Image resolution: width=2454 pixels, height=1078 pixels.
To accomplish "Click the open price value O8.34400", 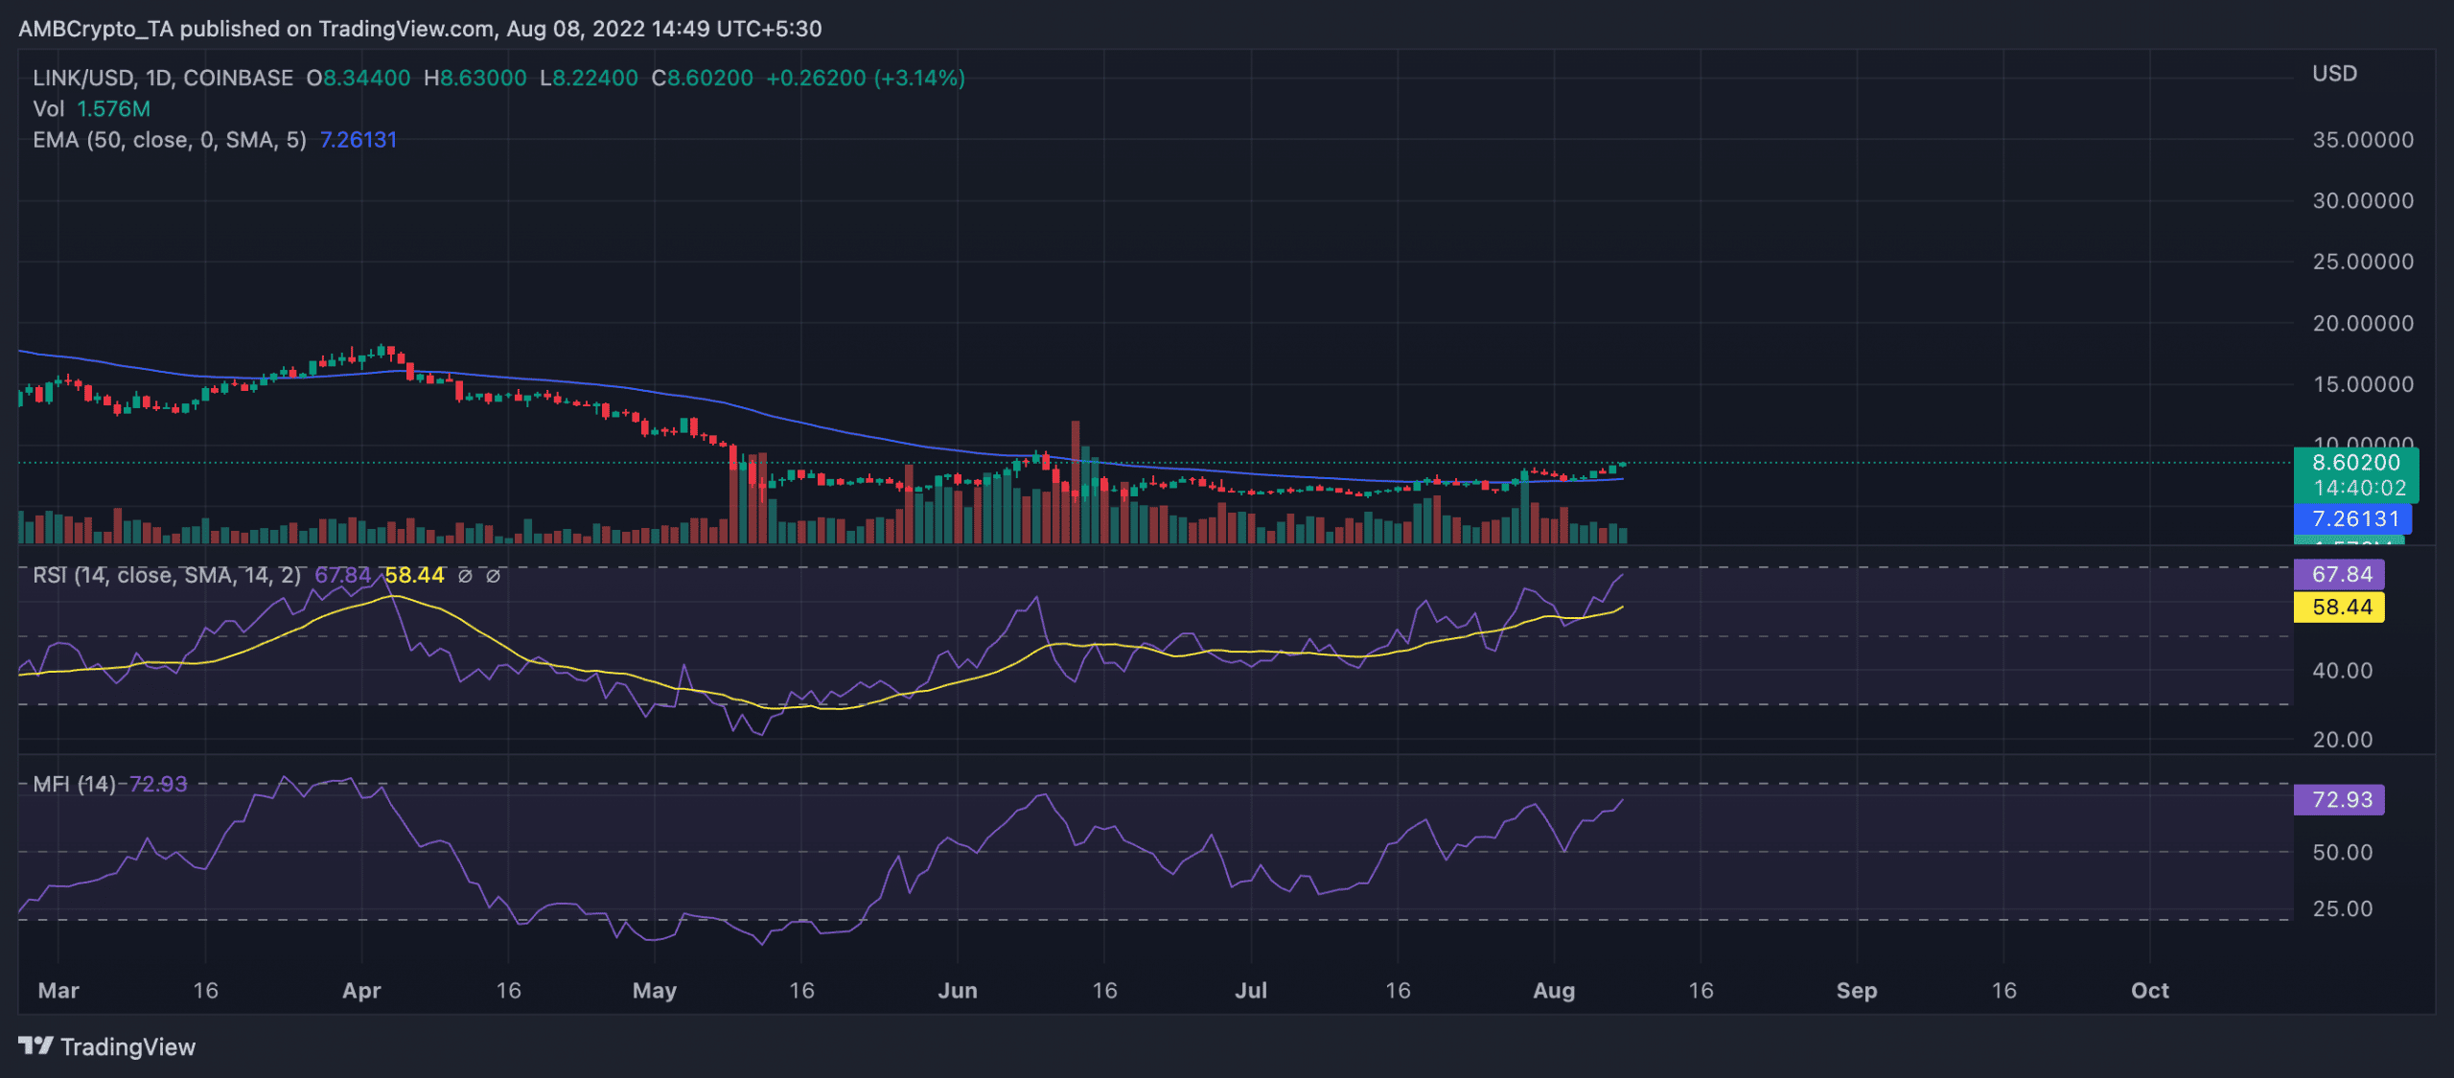I will coord(359,78).
